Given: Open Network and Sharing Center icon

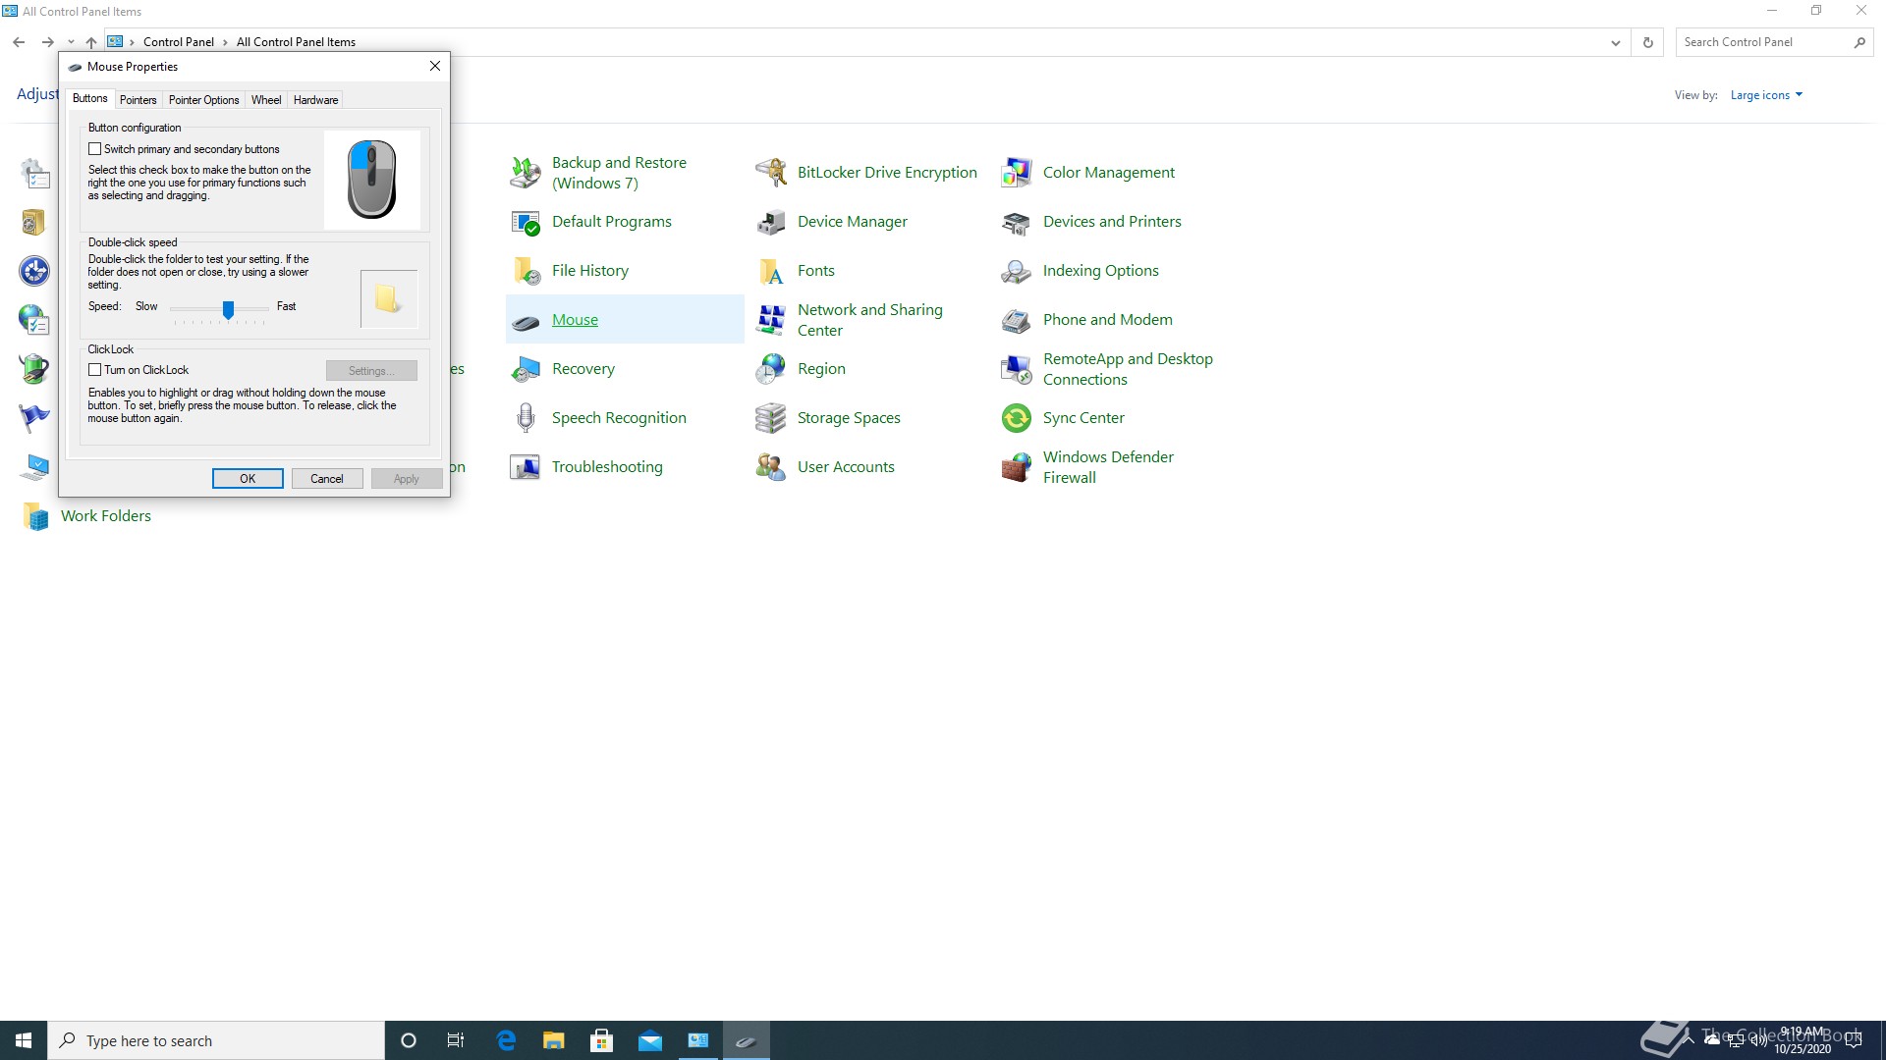Looking at the screenshot, I should tap(771, 320).
